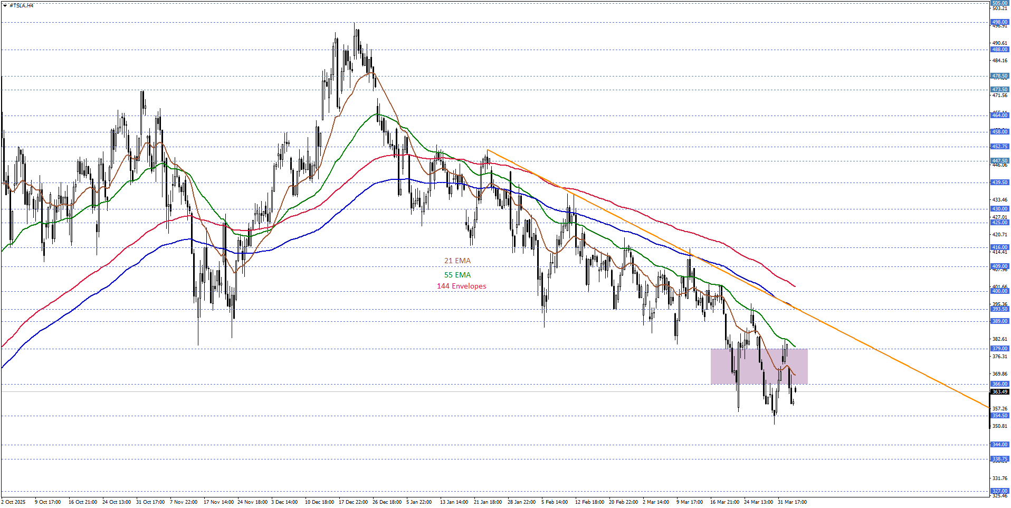Select the 144 Envelopes text label
The height and width of the screenshot is (508, 1011).
click(x=461, y=286)
